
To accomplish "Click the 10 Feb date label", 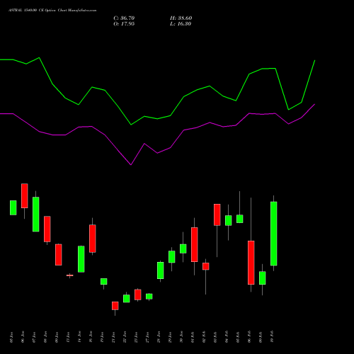I will tap(272, 337).
